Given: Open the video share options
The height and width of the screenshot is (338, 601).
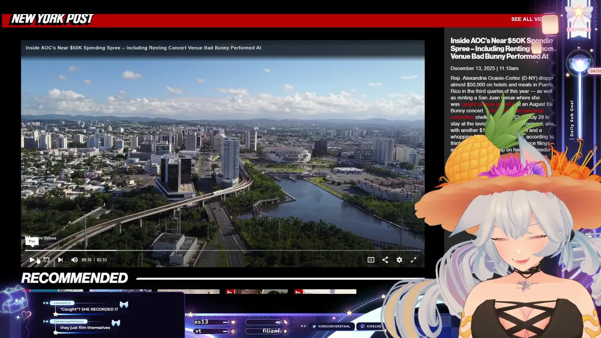Looking at the screenshot, I should click(385, 260).
